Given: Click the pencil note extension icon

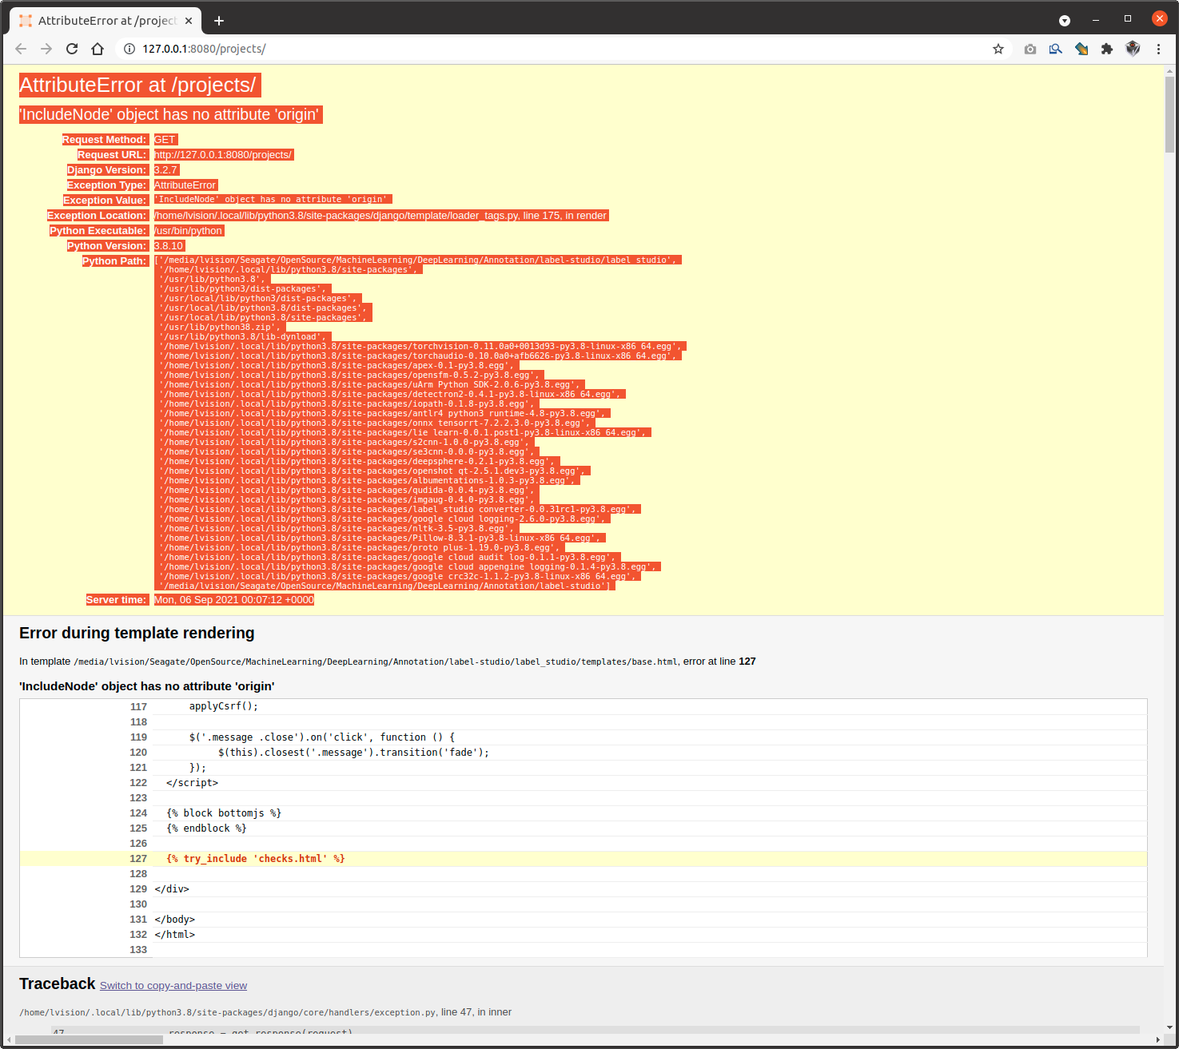Looking at the screenshot, I should (1081, 49).
